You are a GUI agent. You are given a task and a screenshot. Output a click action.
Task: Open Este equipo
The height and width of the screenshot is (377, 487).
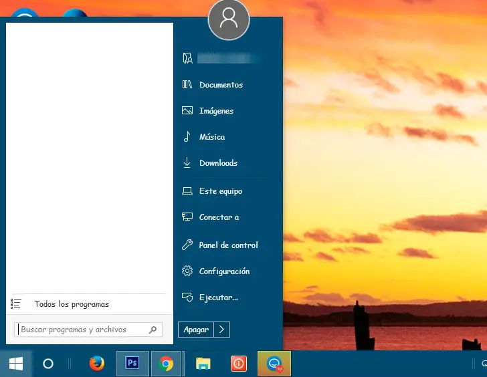coord(221,191)
